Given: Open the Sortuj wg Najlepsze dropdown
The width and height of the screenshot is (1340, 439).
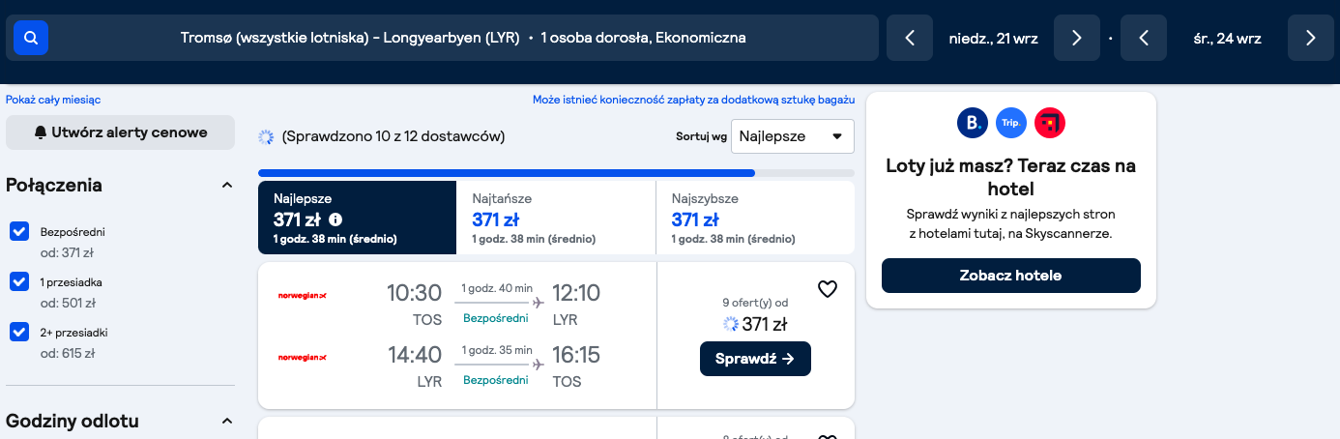Looking at the screenshot, I should pyautogui.click(x=793, y=136).
